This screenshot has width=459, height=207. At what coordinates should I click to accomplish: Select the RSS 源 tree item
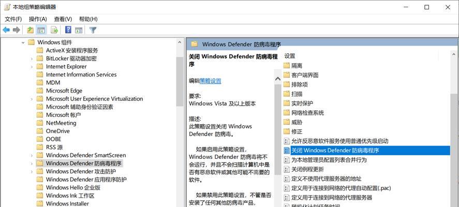pos(54,147)
